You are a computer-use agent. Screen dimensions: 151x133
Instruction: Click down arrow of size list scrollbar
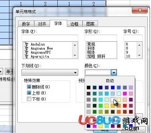139,55
